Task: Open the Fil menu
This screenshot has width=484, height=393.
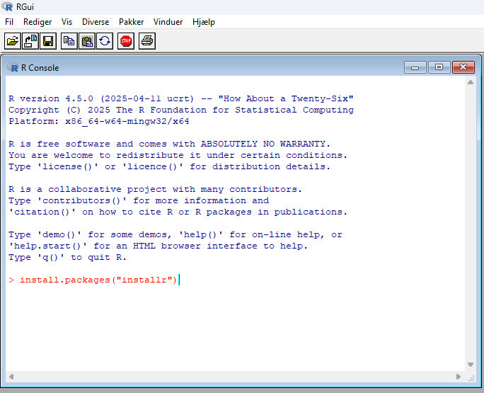Action: (x=9, y=22)
